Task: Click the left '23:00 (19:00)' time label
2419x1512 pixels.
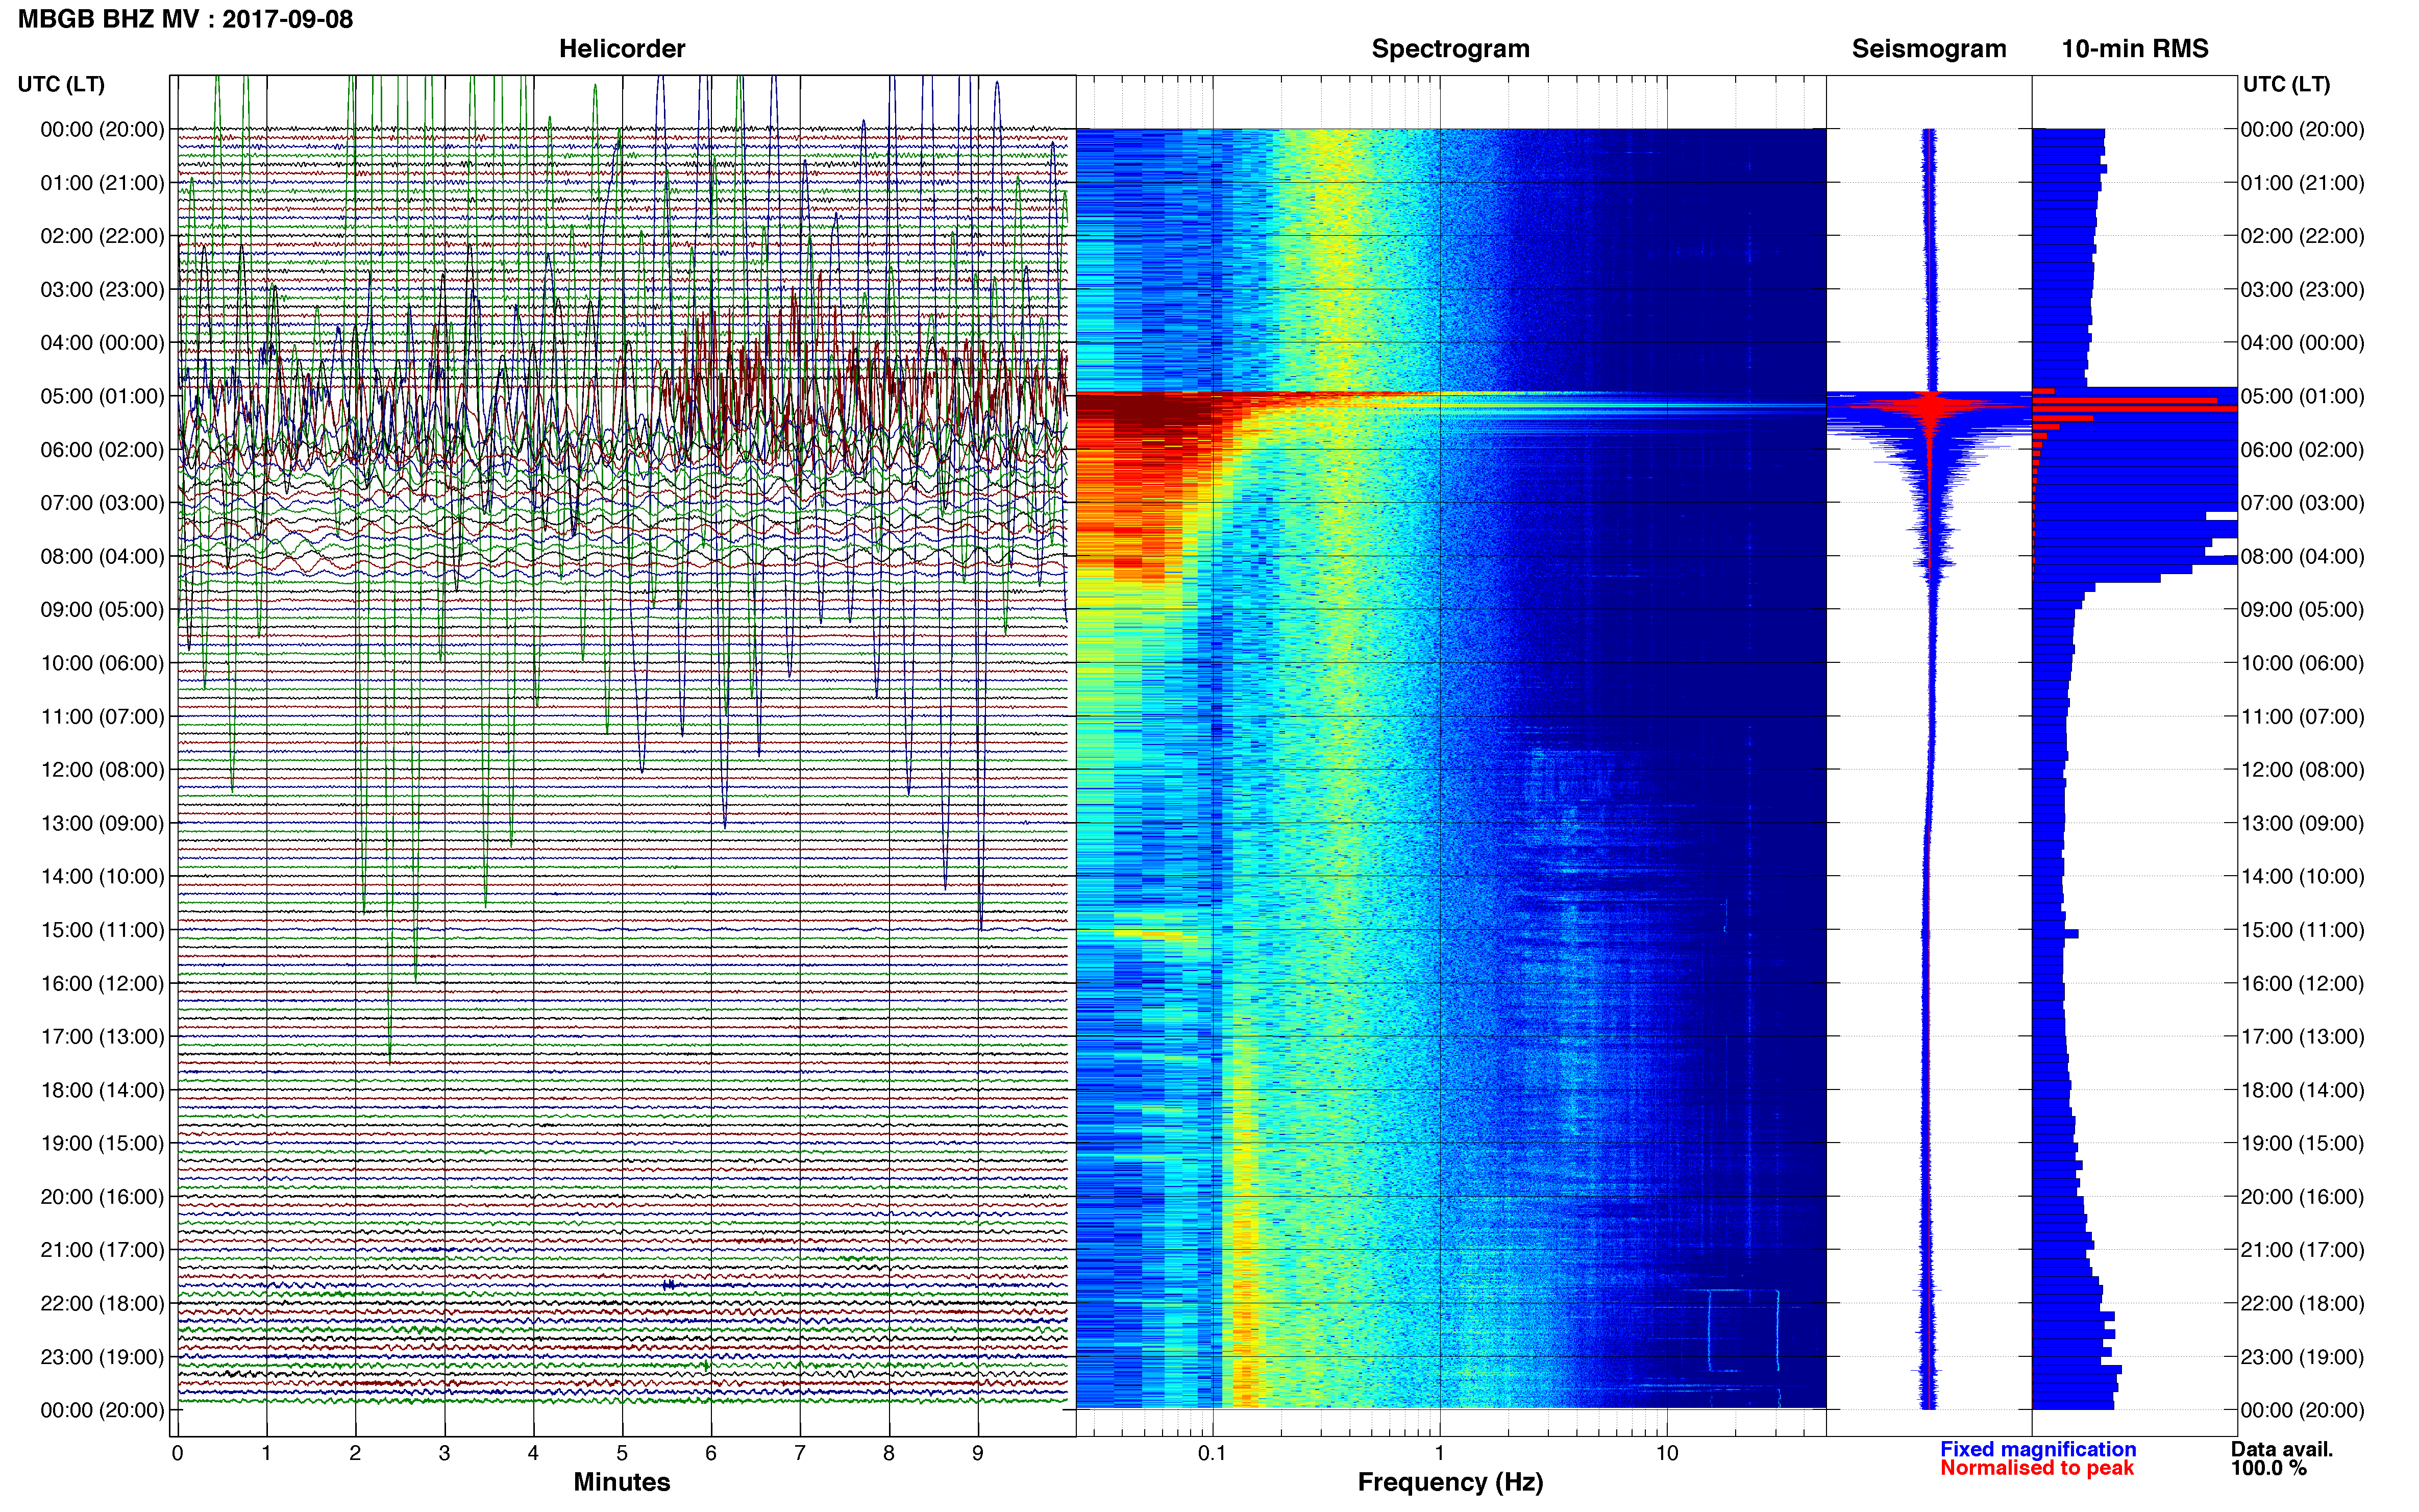Action: [102, 1357]
